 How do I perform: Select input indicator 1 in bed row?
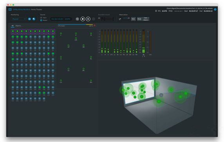13,31
